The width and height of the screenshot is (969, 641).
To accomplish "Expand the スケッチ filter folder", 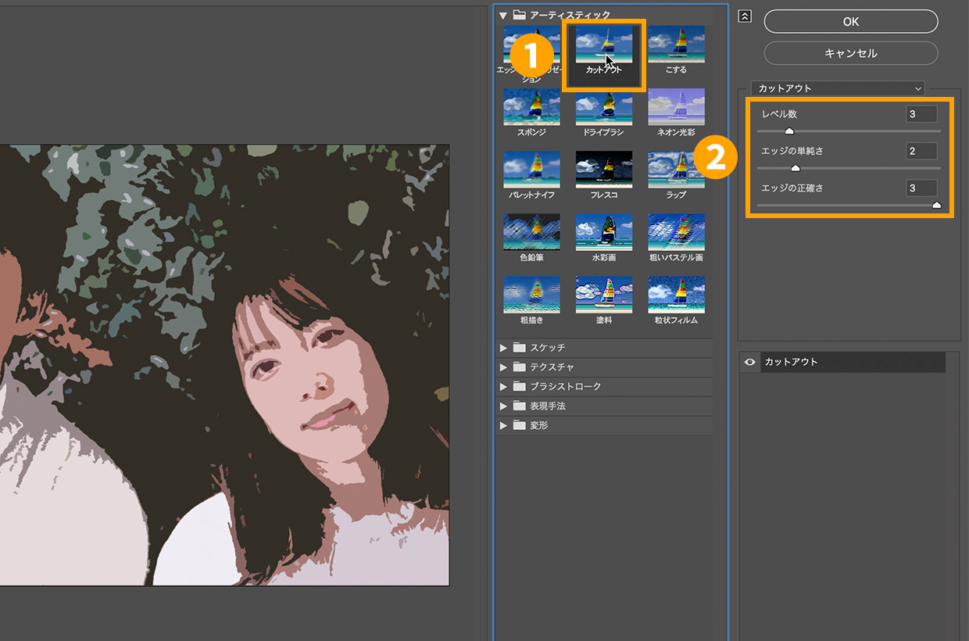I will [502, 347].
